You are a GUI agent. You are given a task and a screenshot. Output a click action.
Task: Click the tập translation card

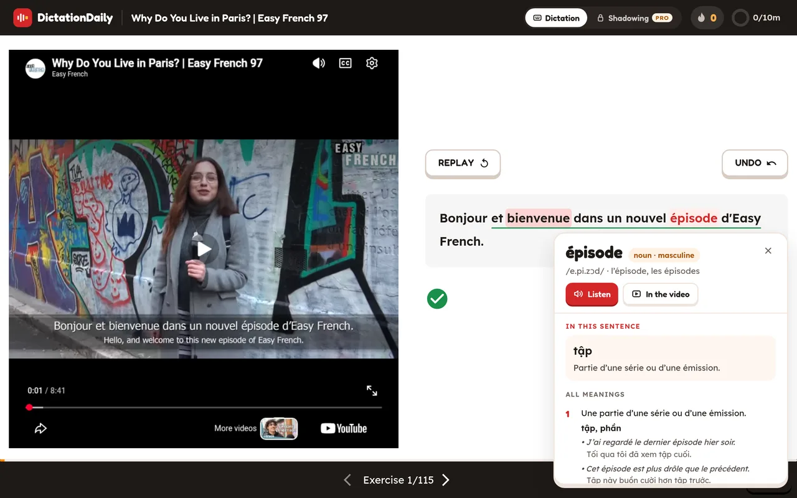670,358
